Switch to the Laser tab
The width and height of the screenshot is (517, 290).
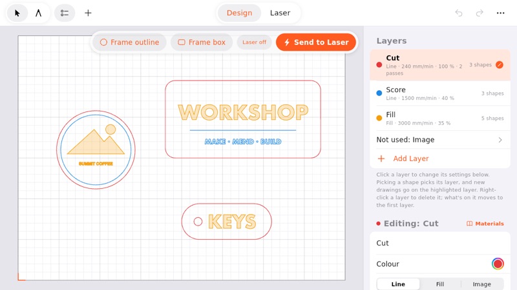(280, 13)
